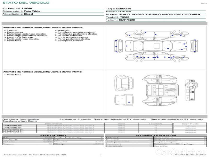Select the Porta posteriore destra entry

(74, 39)
